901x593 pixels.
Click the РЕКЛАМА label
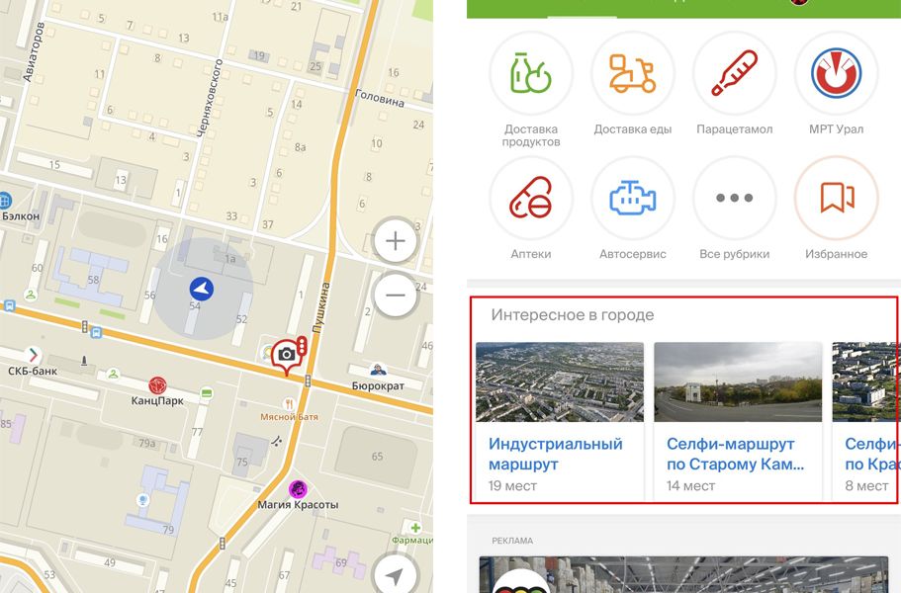512,541
